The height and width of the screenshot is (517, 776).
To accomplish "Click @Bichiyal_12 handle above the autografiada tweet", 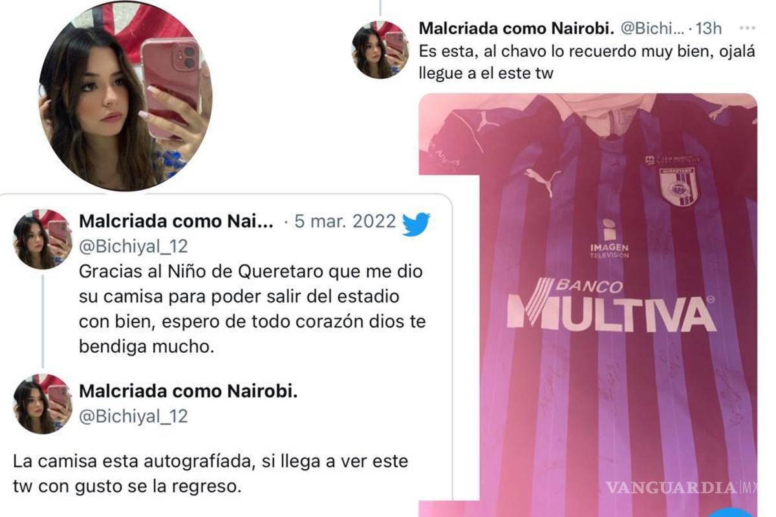I will 133,416.
